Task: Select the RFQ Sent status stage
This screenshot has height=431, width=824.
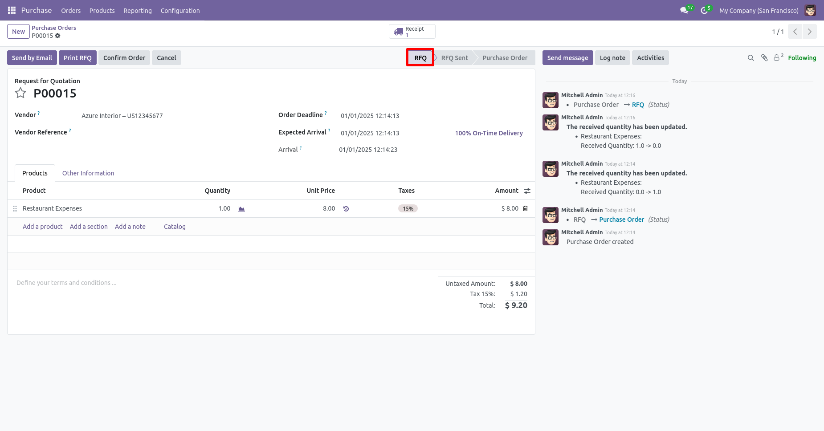Action: [x=454, y=58]
